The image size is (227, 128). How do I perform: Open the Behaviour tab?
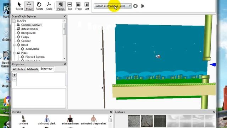[46, 69]
